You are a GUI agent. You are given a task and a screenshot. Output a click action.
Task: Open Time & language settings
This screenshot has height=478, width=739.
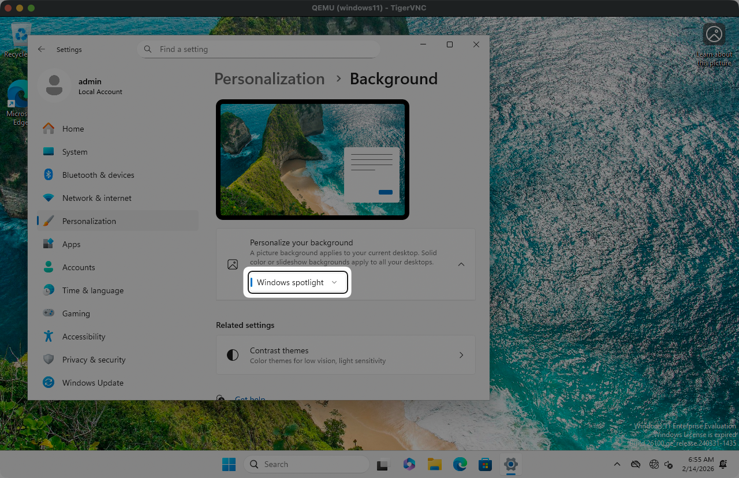(x=92, y=290)
